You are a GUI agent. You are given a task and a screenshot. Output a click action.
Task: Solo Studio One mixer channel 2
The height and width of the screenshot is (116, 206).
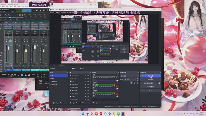click(x=19, y=39)
